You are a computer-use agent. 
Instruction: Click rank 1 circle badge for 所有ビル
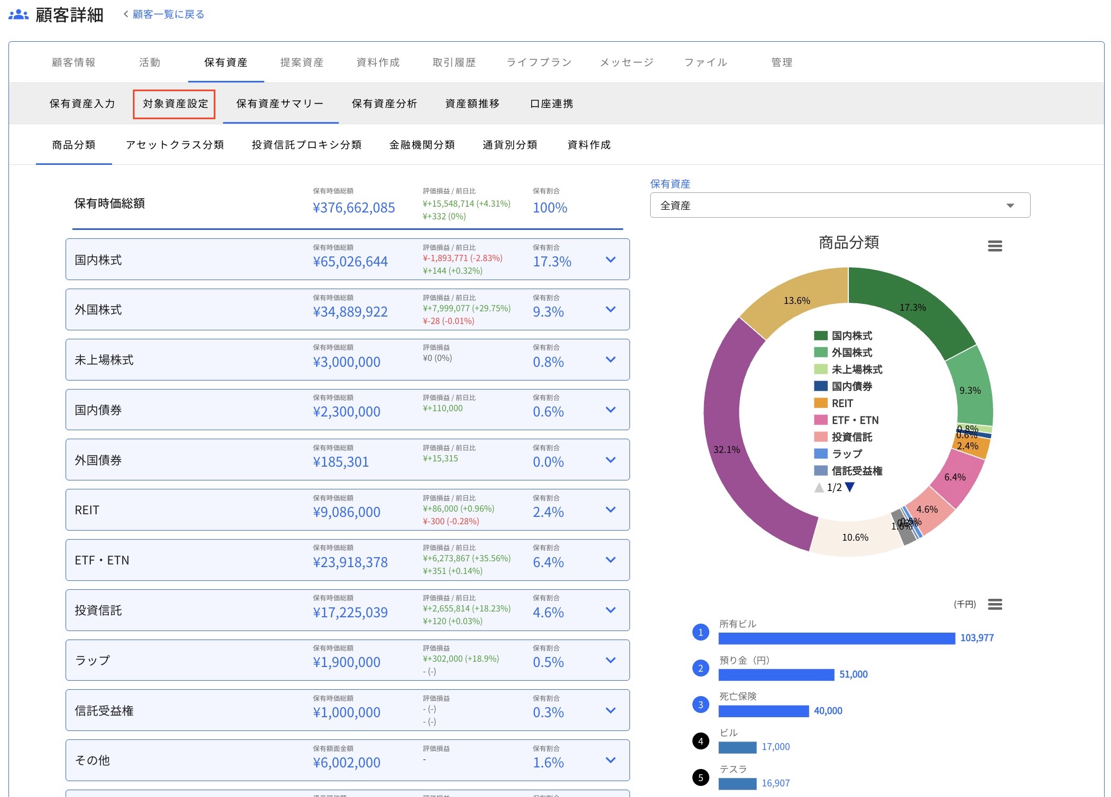coord(700,632)
